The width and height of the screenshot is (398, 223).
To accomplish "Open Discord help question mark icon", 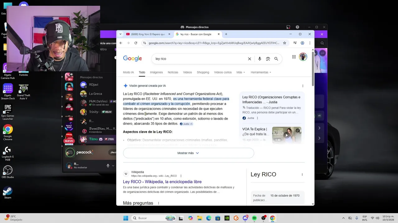I will coord(297,27).
